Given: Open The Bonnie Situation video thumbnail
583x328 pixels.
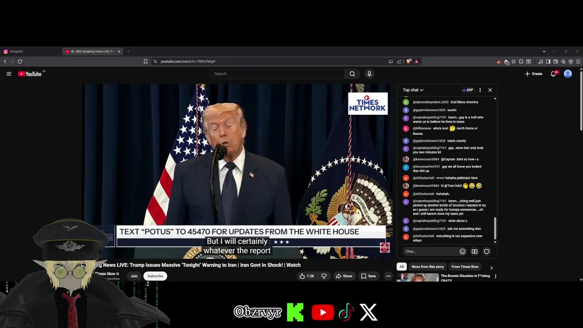Looking at the screenshot, I should coord(418,277).
